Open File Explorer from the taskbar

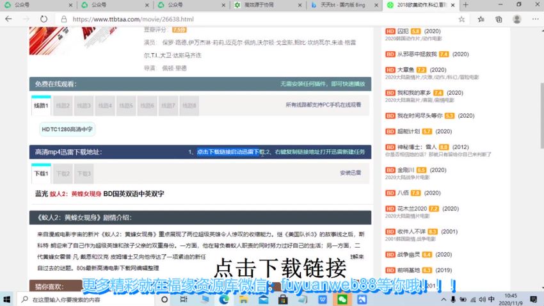click(244, 300)
